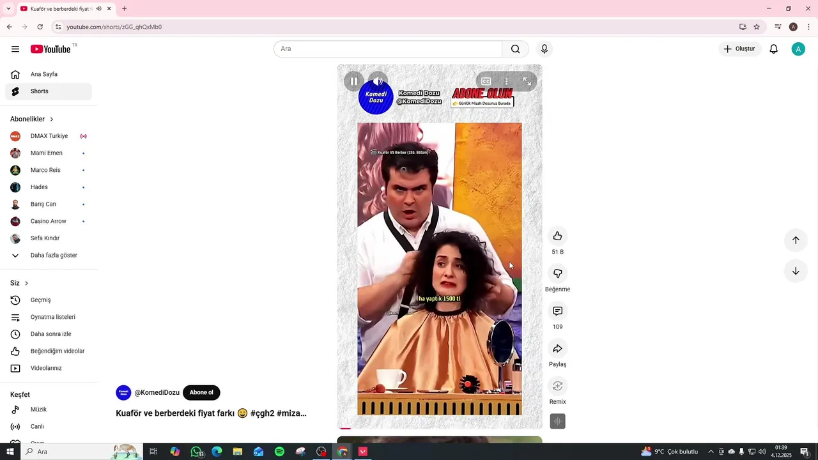This screenshot has width=818, height=460.
Task: Click the address bar URL
Action: 114,27
